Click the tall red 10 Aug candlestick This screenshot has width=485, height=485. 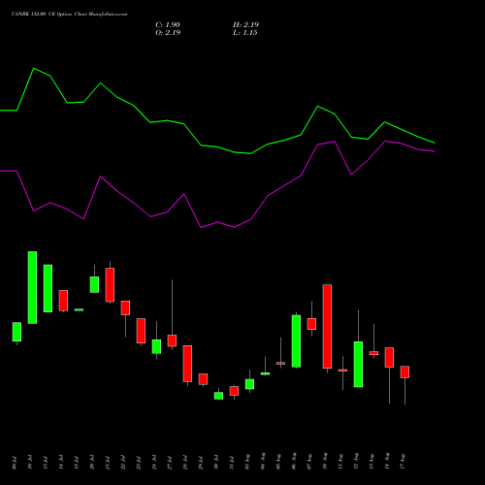(327, 327)
